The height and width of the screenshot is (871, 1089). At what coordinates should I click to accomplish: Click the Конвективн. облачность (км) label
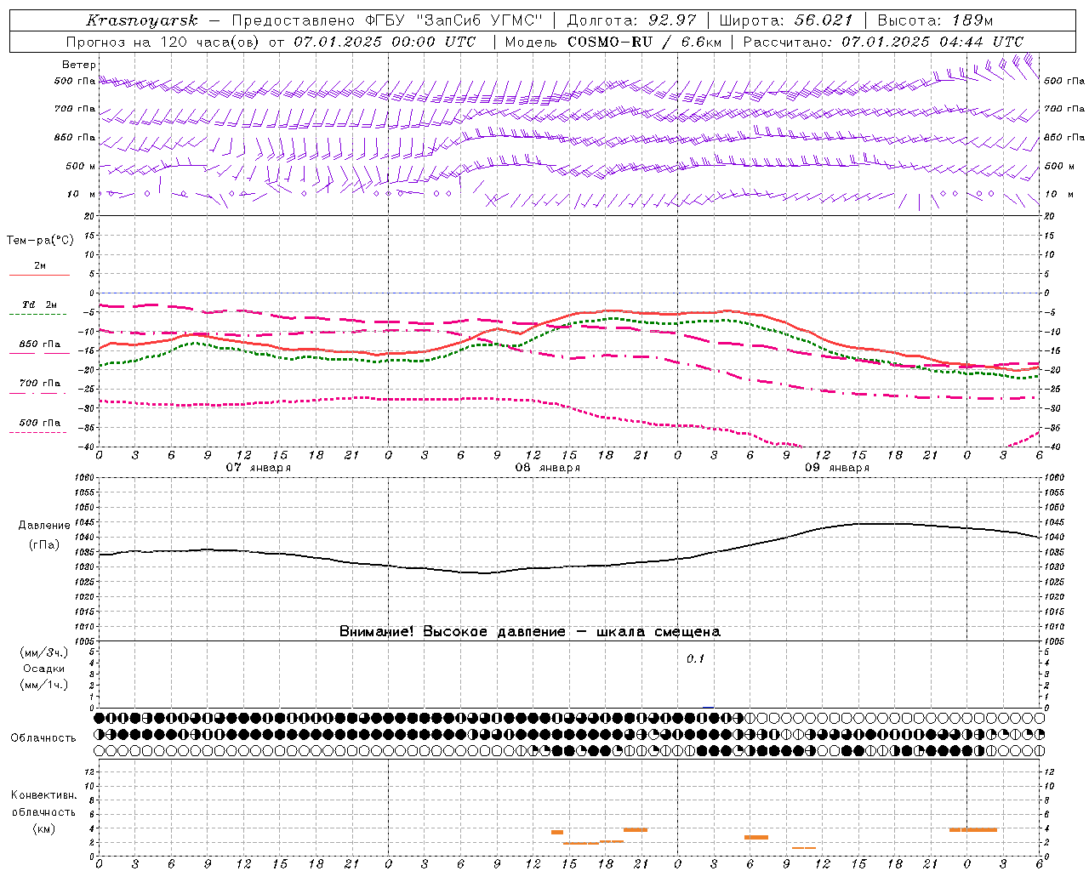[x=43, y=811]
